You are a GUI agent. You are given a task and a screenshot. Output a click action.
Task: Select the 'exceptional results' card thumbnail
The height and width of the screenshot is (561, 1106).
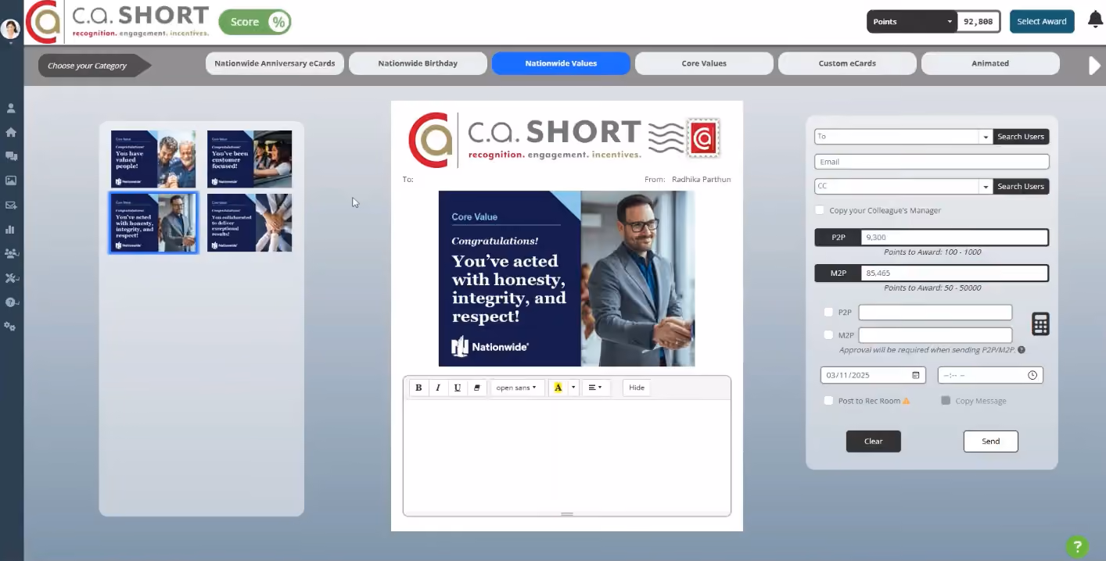click(x=250, y=223)
